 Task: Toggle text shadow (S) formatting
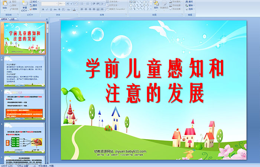click(x=59, y=9)
